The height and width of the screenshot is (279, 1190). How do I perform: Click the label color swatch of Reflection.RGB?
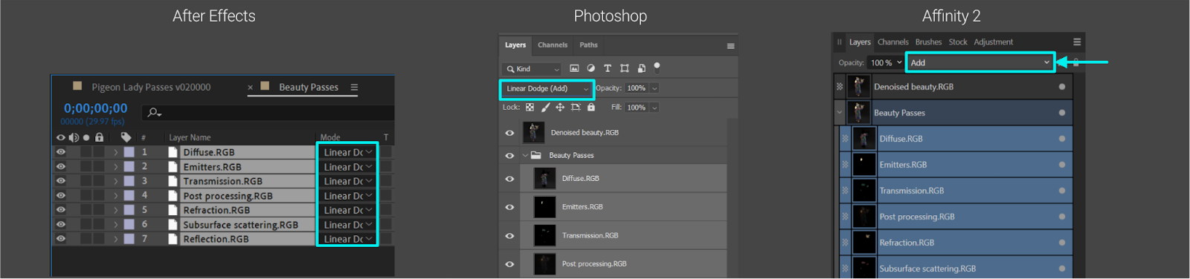pyautogui.click(x=129, y=239)
